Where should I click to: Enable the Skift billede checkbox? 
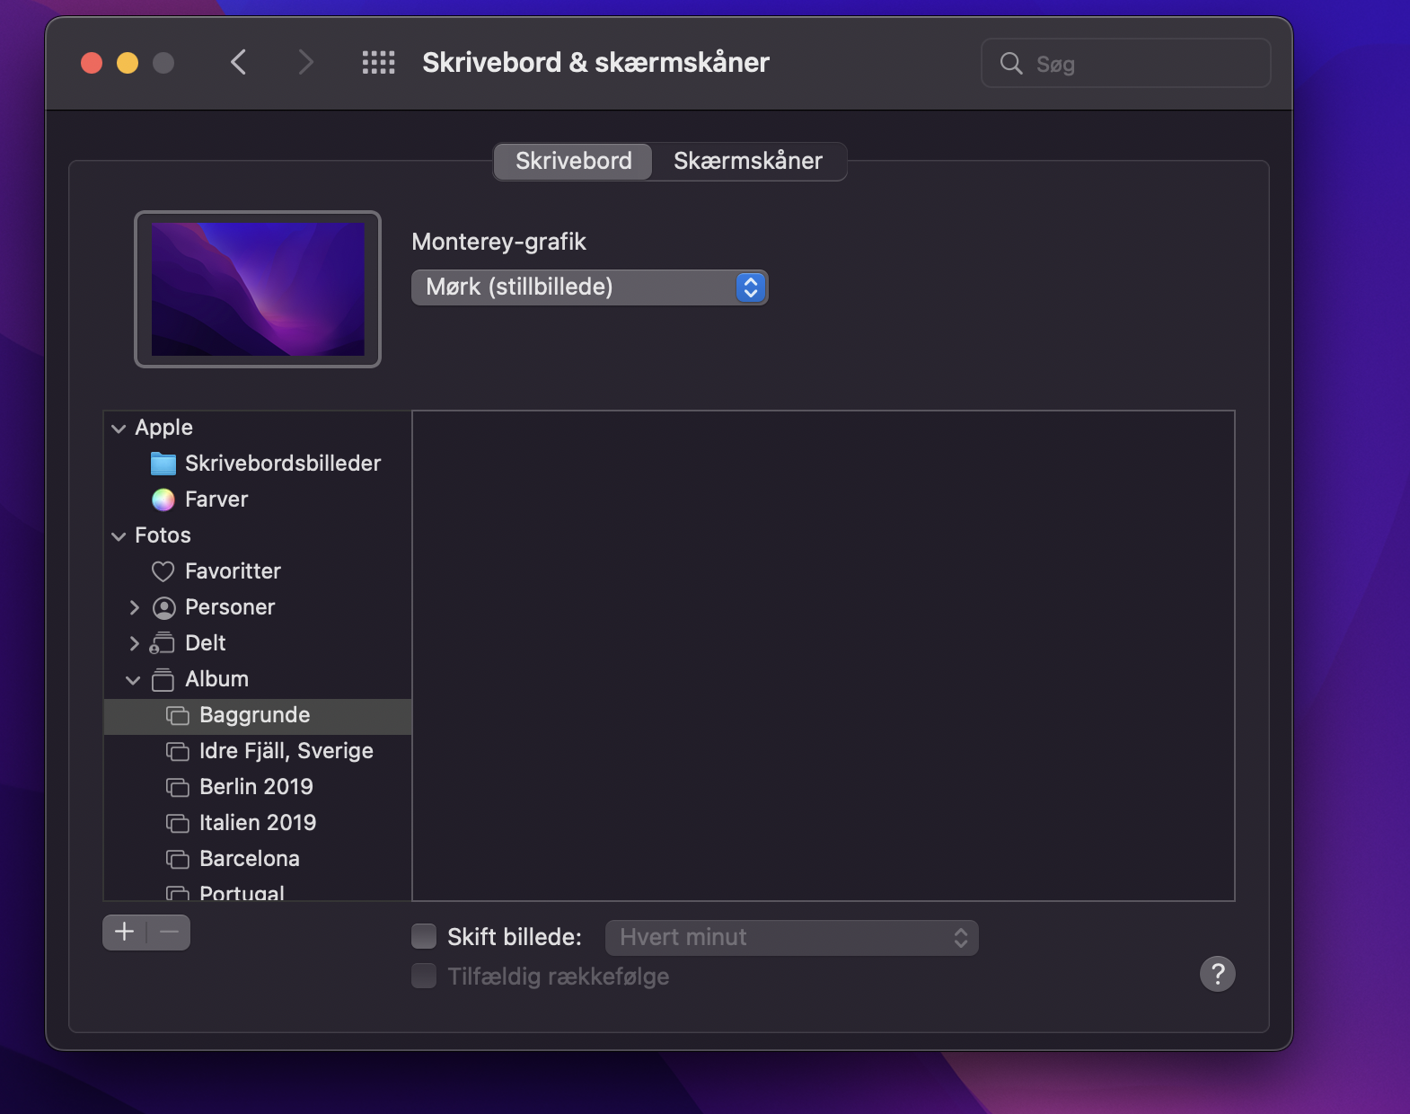[x=424, y=937]
